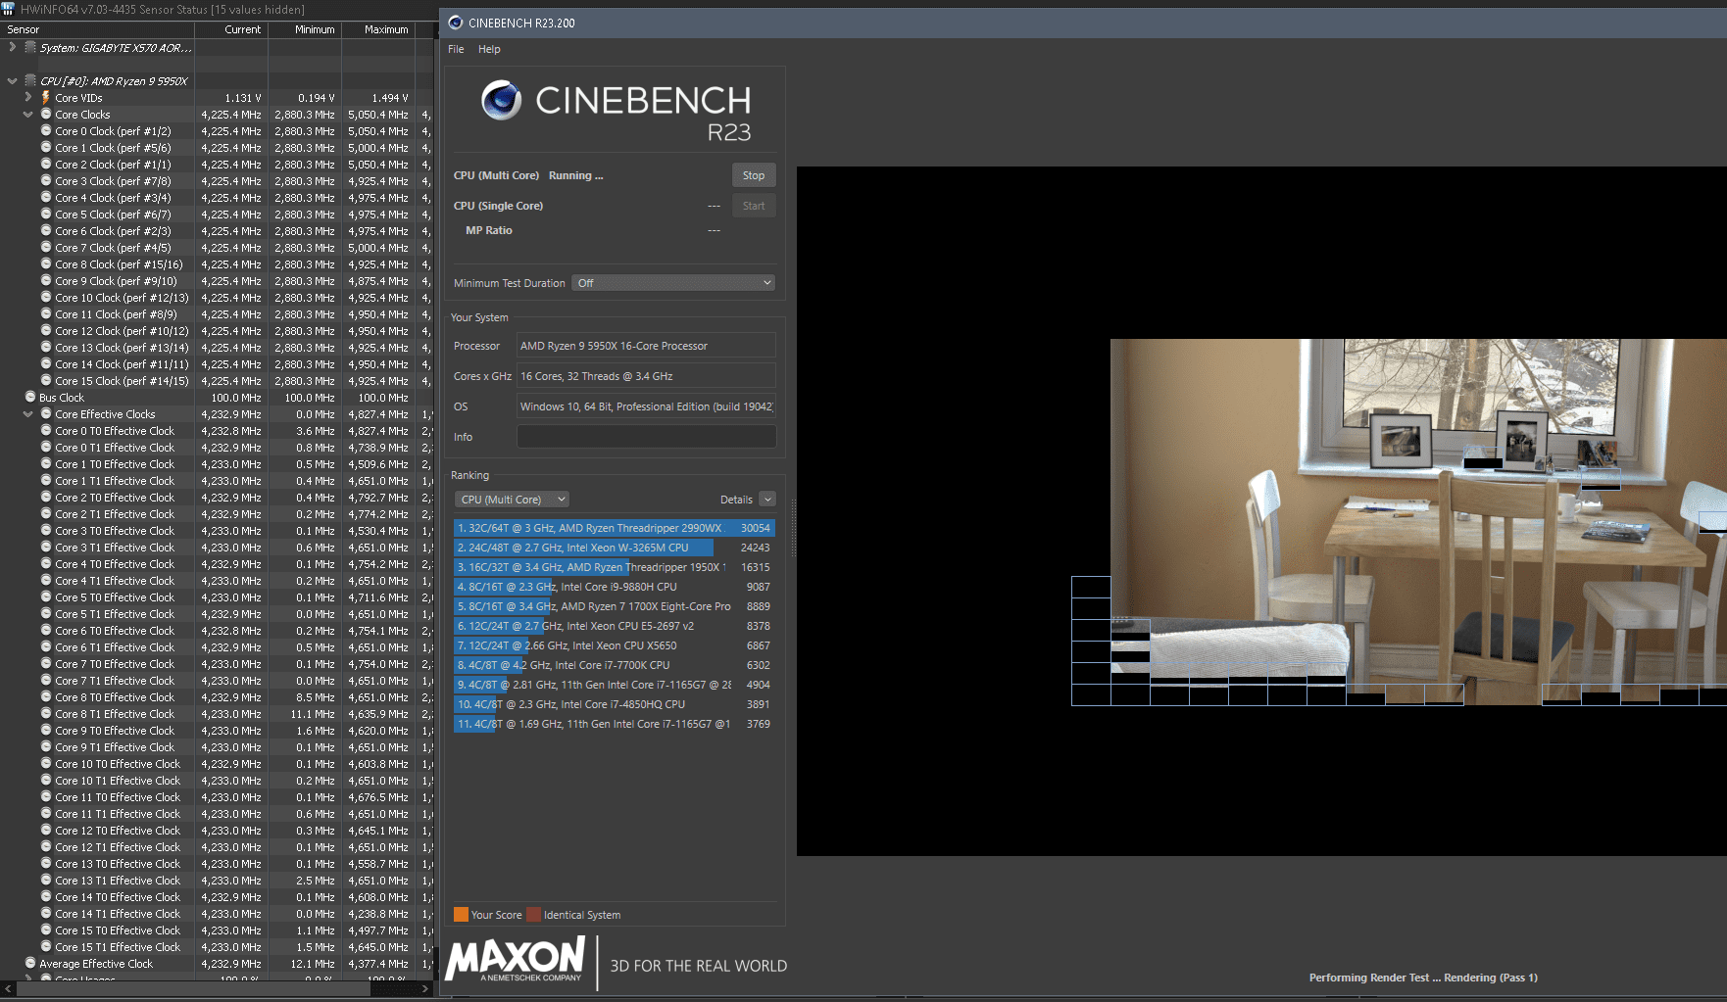The width and height of the screenshot is (1727, 1002).
Task: Toggle the ranking Details expander arrow
Action: pos(767,500)
